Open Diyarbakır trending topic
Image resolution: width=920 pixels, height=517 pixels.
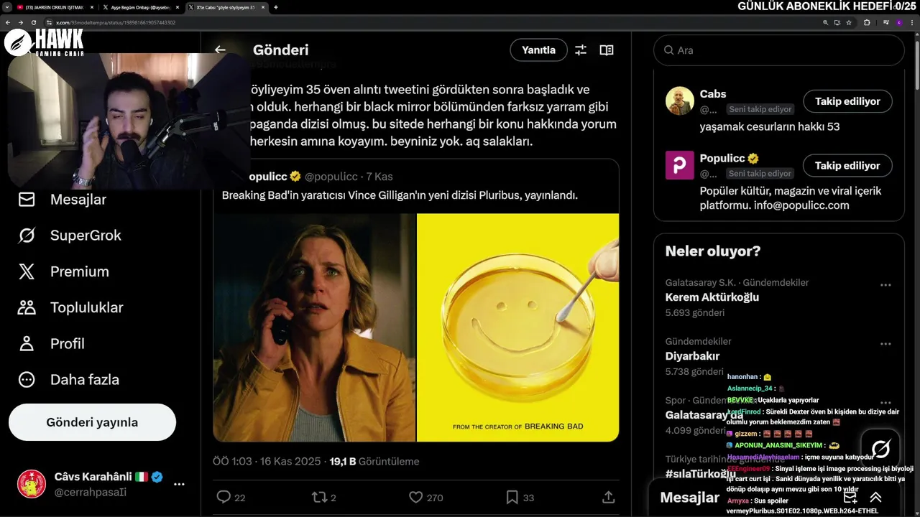(692, 356)
